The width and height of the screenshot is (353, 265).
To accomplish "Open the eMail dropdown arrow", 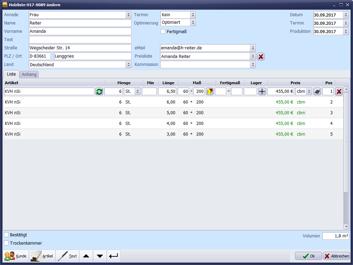I will point(253,48).
